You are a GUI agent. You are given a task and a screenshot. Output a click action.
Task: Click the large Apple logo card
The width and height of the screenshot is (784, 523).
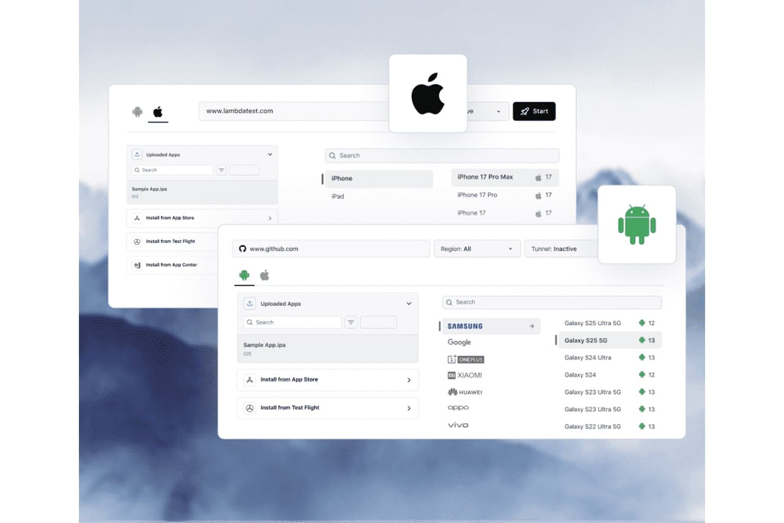click(x=428, y=93)
